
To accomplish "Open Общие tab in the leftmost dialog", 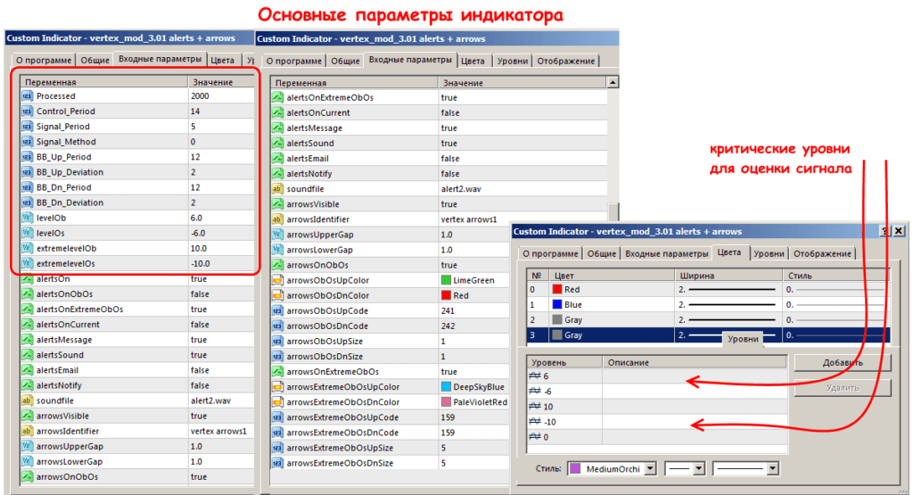I will click(x=95, y=61).
